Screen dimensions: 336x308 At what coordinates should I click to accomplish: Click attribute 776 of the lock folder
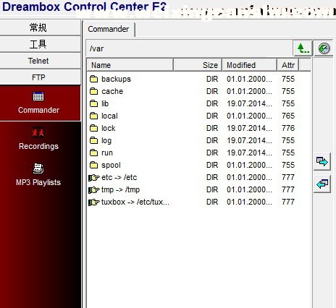click(288, 128)
